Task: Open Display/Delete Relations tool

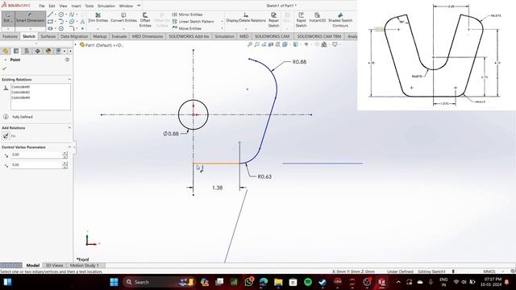Action: 246,18
